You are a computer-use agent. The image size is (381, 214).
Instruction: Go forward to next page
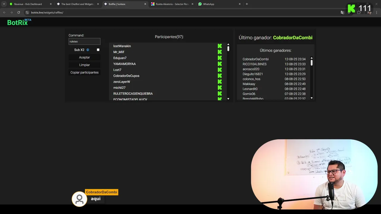click(11, 12)
